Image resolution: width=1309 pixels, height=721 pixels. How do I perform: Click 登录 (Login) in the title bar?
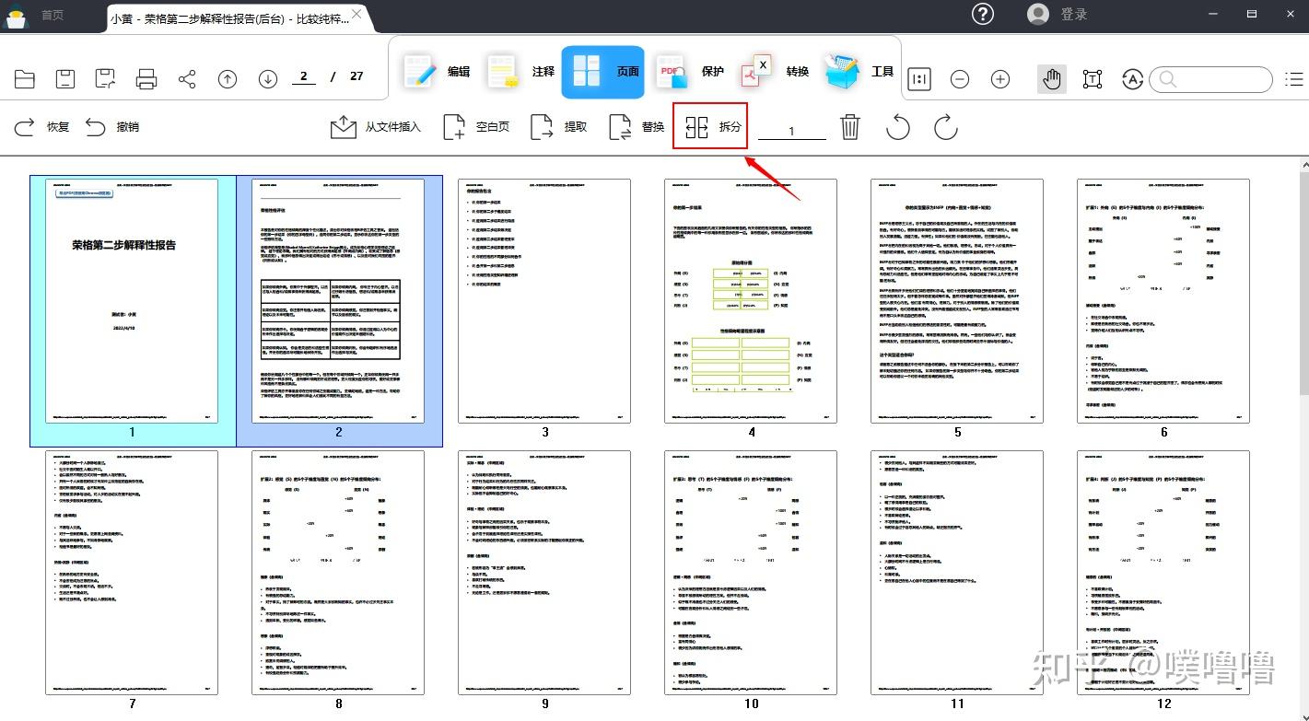(1074, 14)
